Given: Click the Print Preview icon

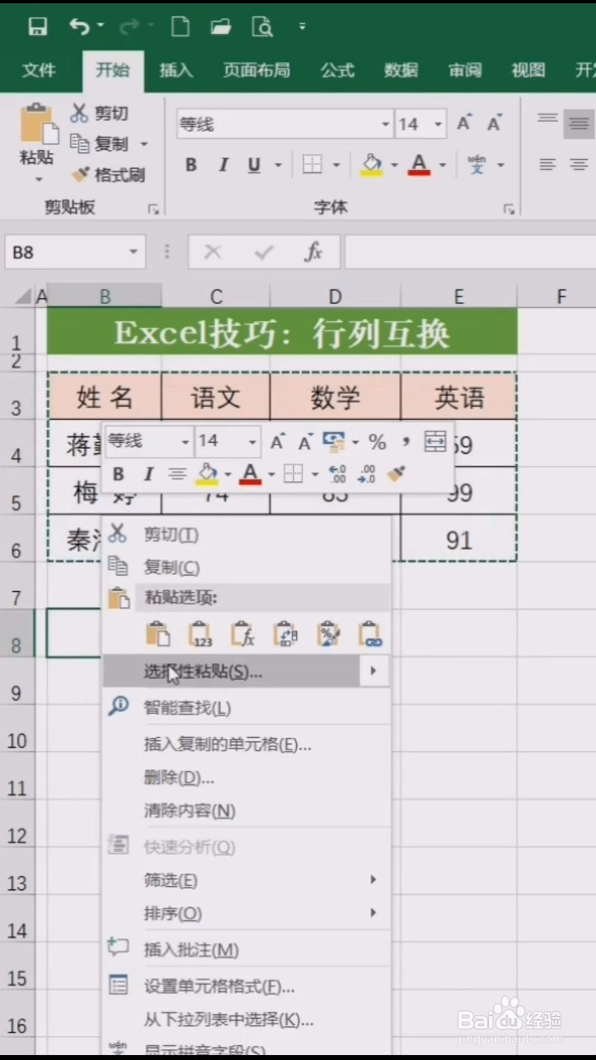Looking at the screenshot, I should 262,27.
